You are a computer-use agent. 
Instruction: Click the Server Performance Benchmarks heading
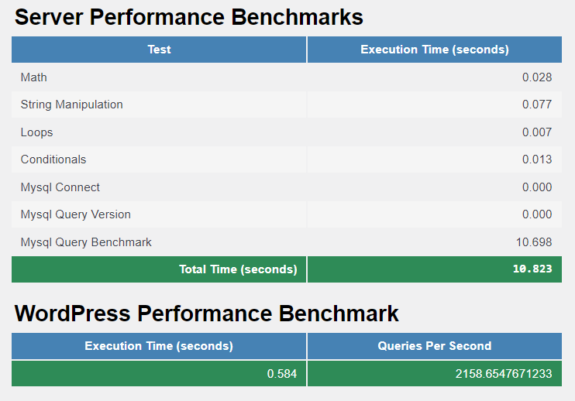coord(189,17)
